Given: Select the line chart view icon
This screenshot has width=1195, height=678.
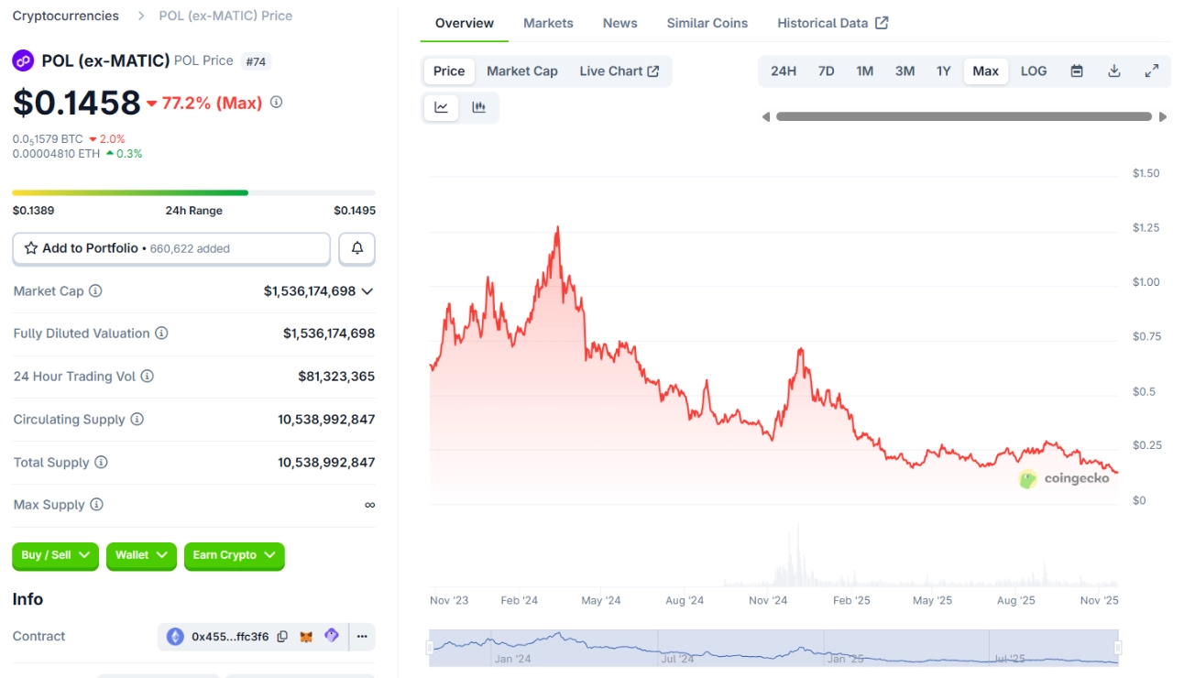Looking at the screenshot, I should (441, 107).
